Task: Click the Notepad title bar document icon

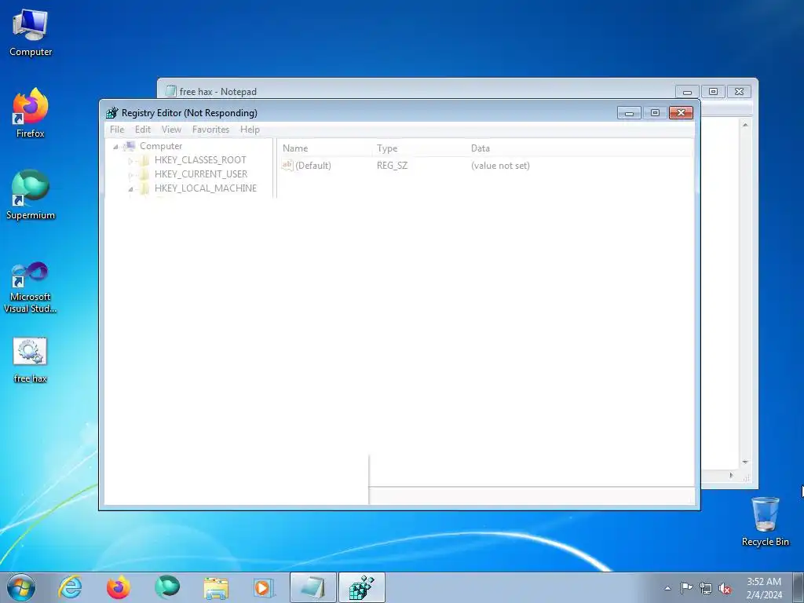Action: click(x=170, y=91)
